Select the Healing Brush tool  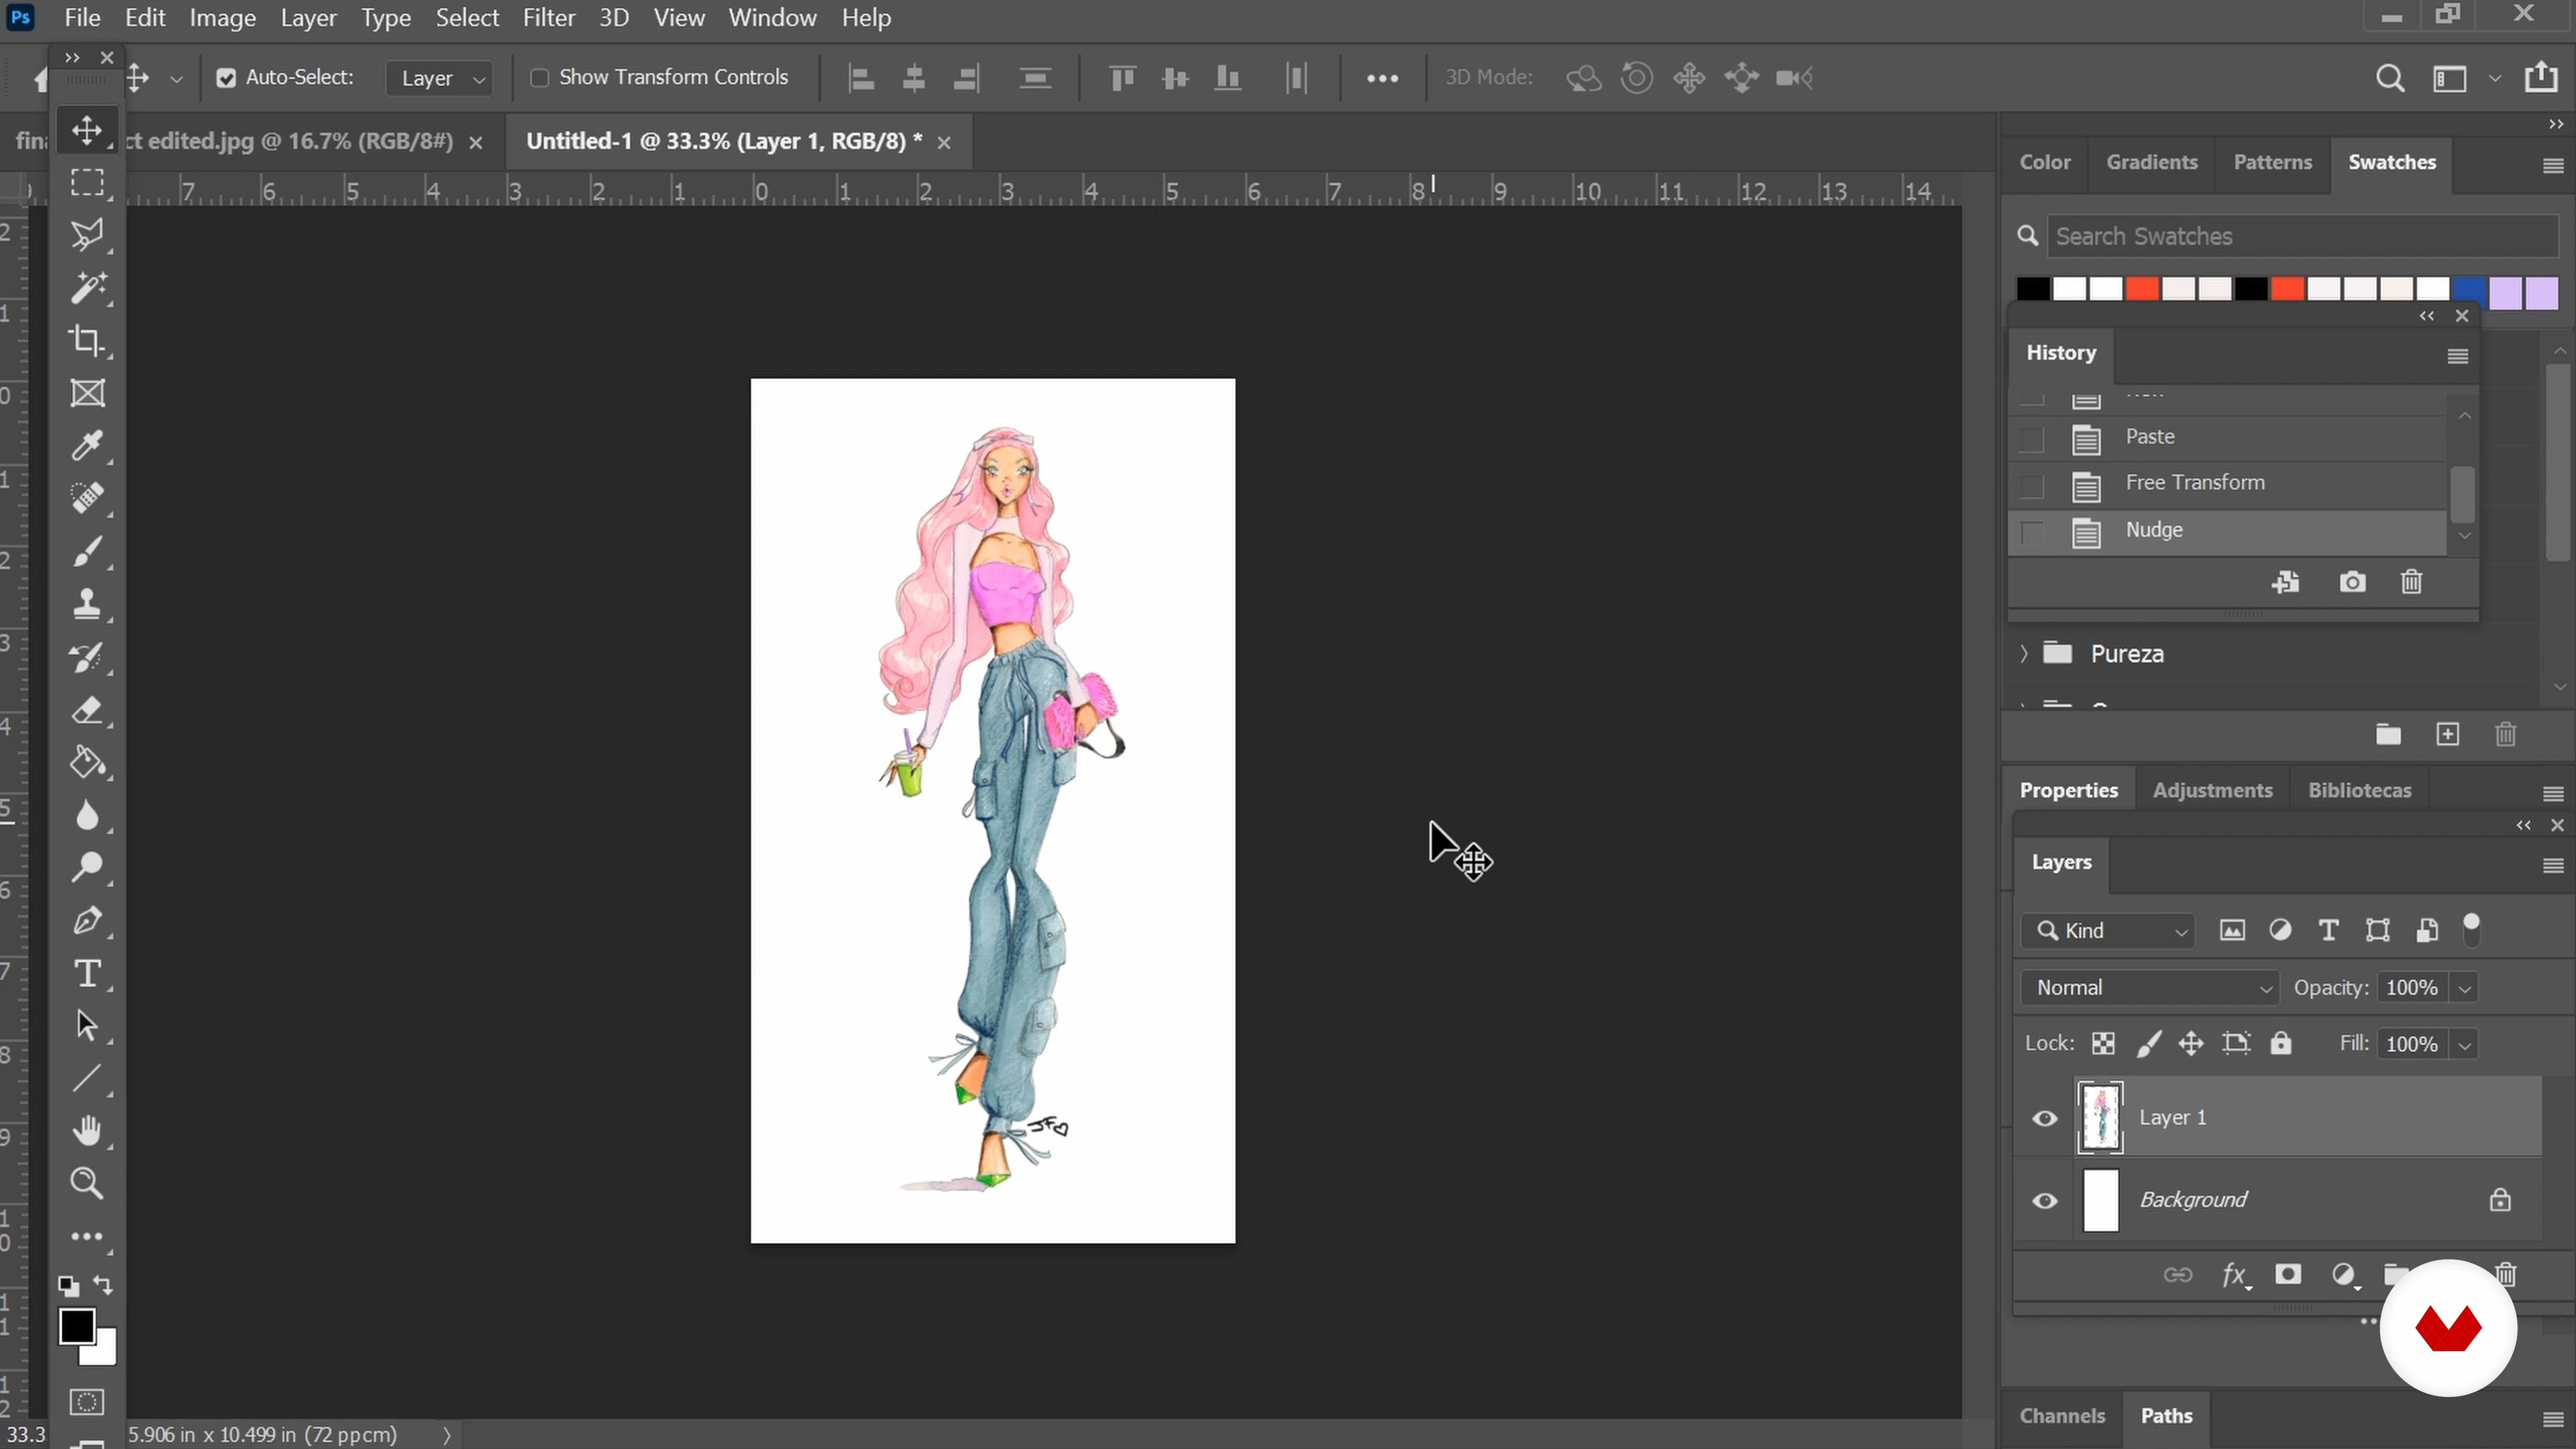point(87,498)
